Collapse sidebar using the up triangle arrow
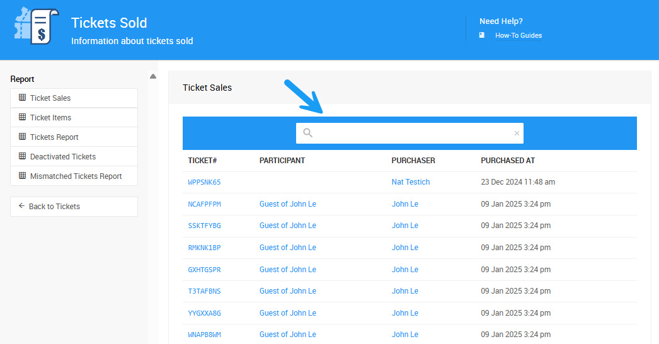Viewport: 659px width, 344px height. click(x=153, y=77)
